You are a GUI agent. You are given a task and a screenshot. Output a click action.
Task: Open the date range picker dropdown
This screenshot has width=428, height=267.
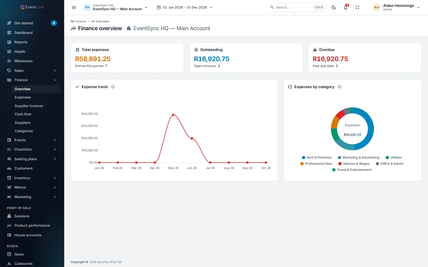point(185,7)
